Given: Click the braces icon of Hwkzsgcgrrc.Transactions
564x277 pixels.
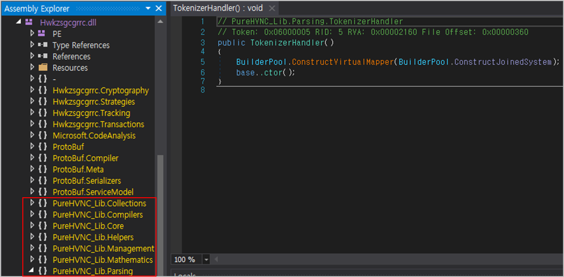Looking at the screenshot, I should coord(43,124).
